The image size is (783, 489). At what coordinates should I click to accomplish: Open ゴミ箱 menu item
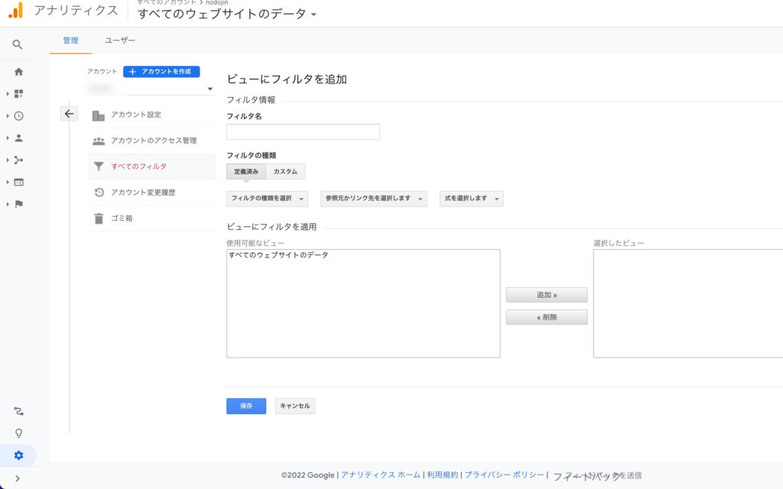coord(152,219)
